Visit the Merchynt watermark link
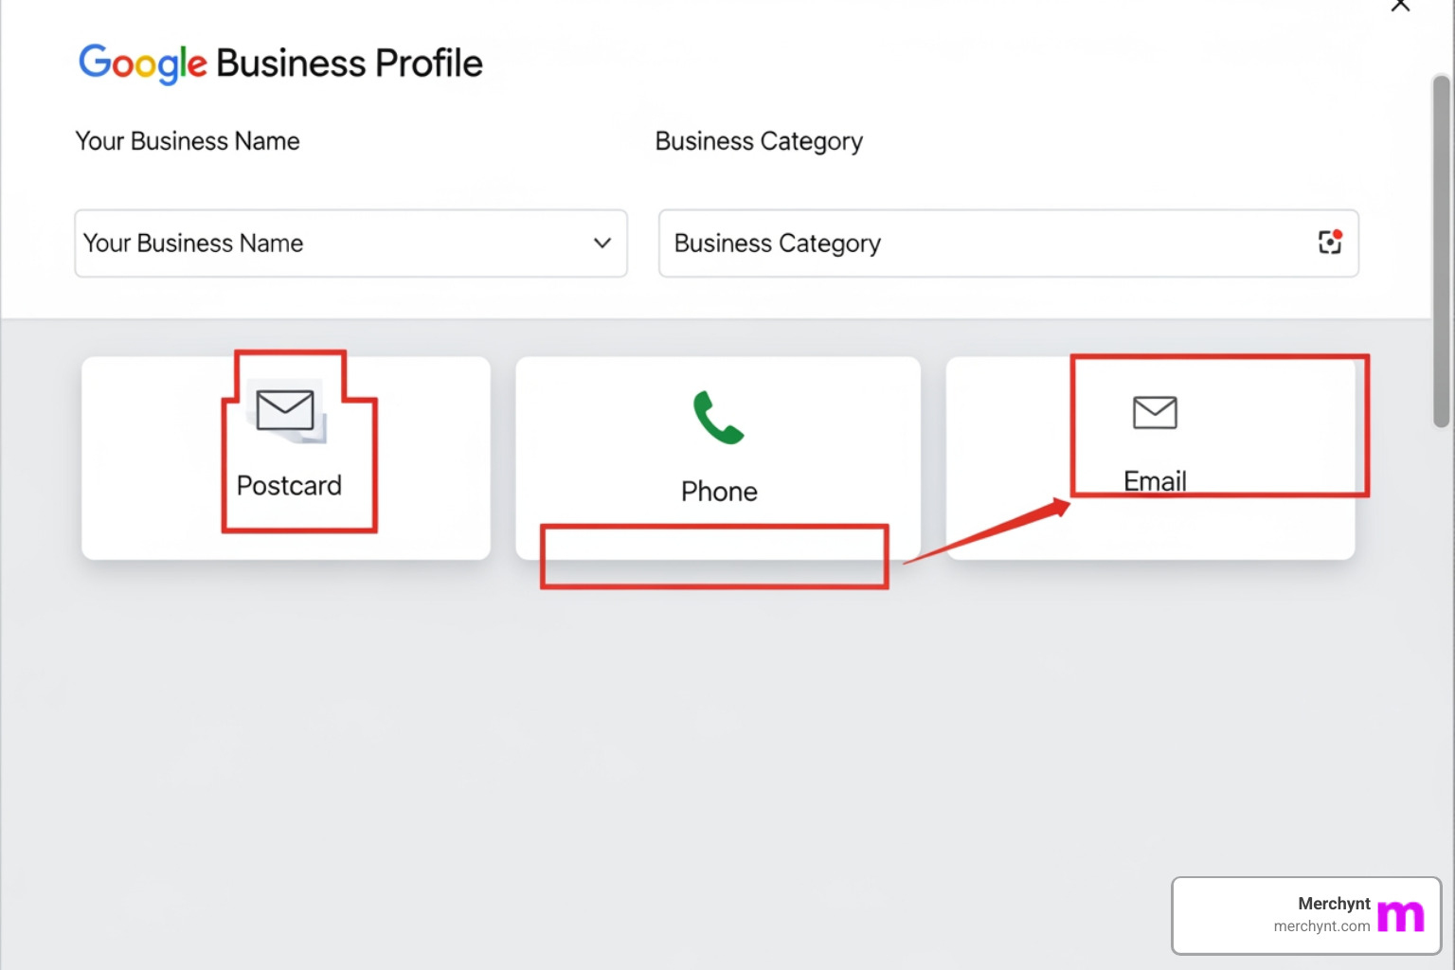Screen dimensions: 1455x970 click(x=1305, y=914)
